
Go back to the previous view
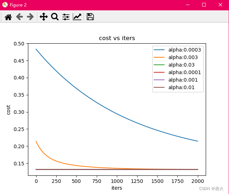click(19, 16)
